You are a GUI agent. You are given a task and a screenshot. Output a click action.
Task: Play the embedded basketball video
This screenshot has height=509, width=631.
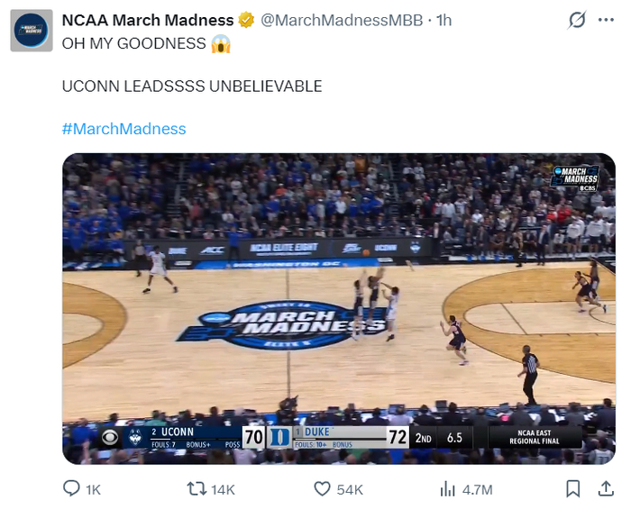coord(338,308)
